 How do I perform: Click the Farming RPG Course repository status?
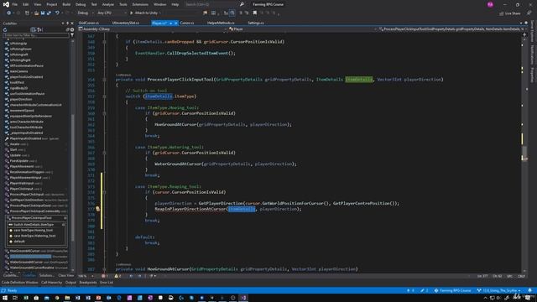pos(452,290)
